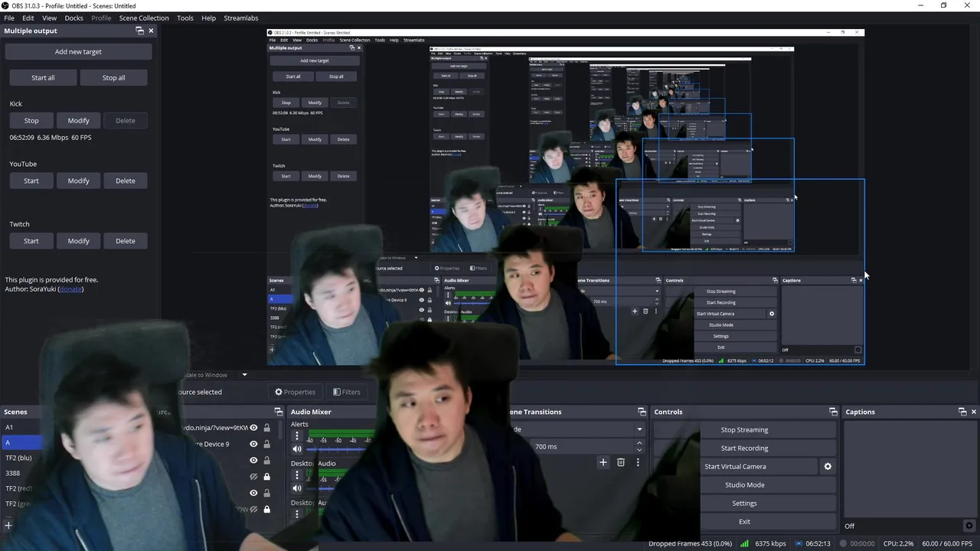Float the Scene Transitions dock

(x=641, y=412)
